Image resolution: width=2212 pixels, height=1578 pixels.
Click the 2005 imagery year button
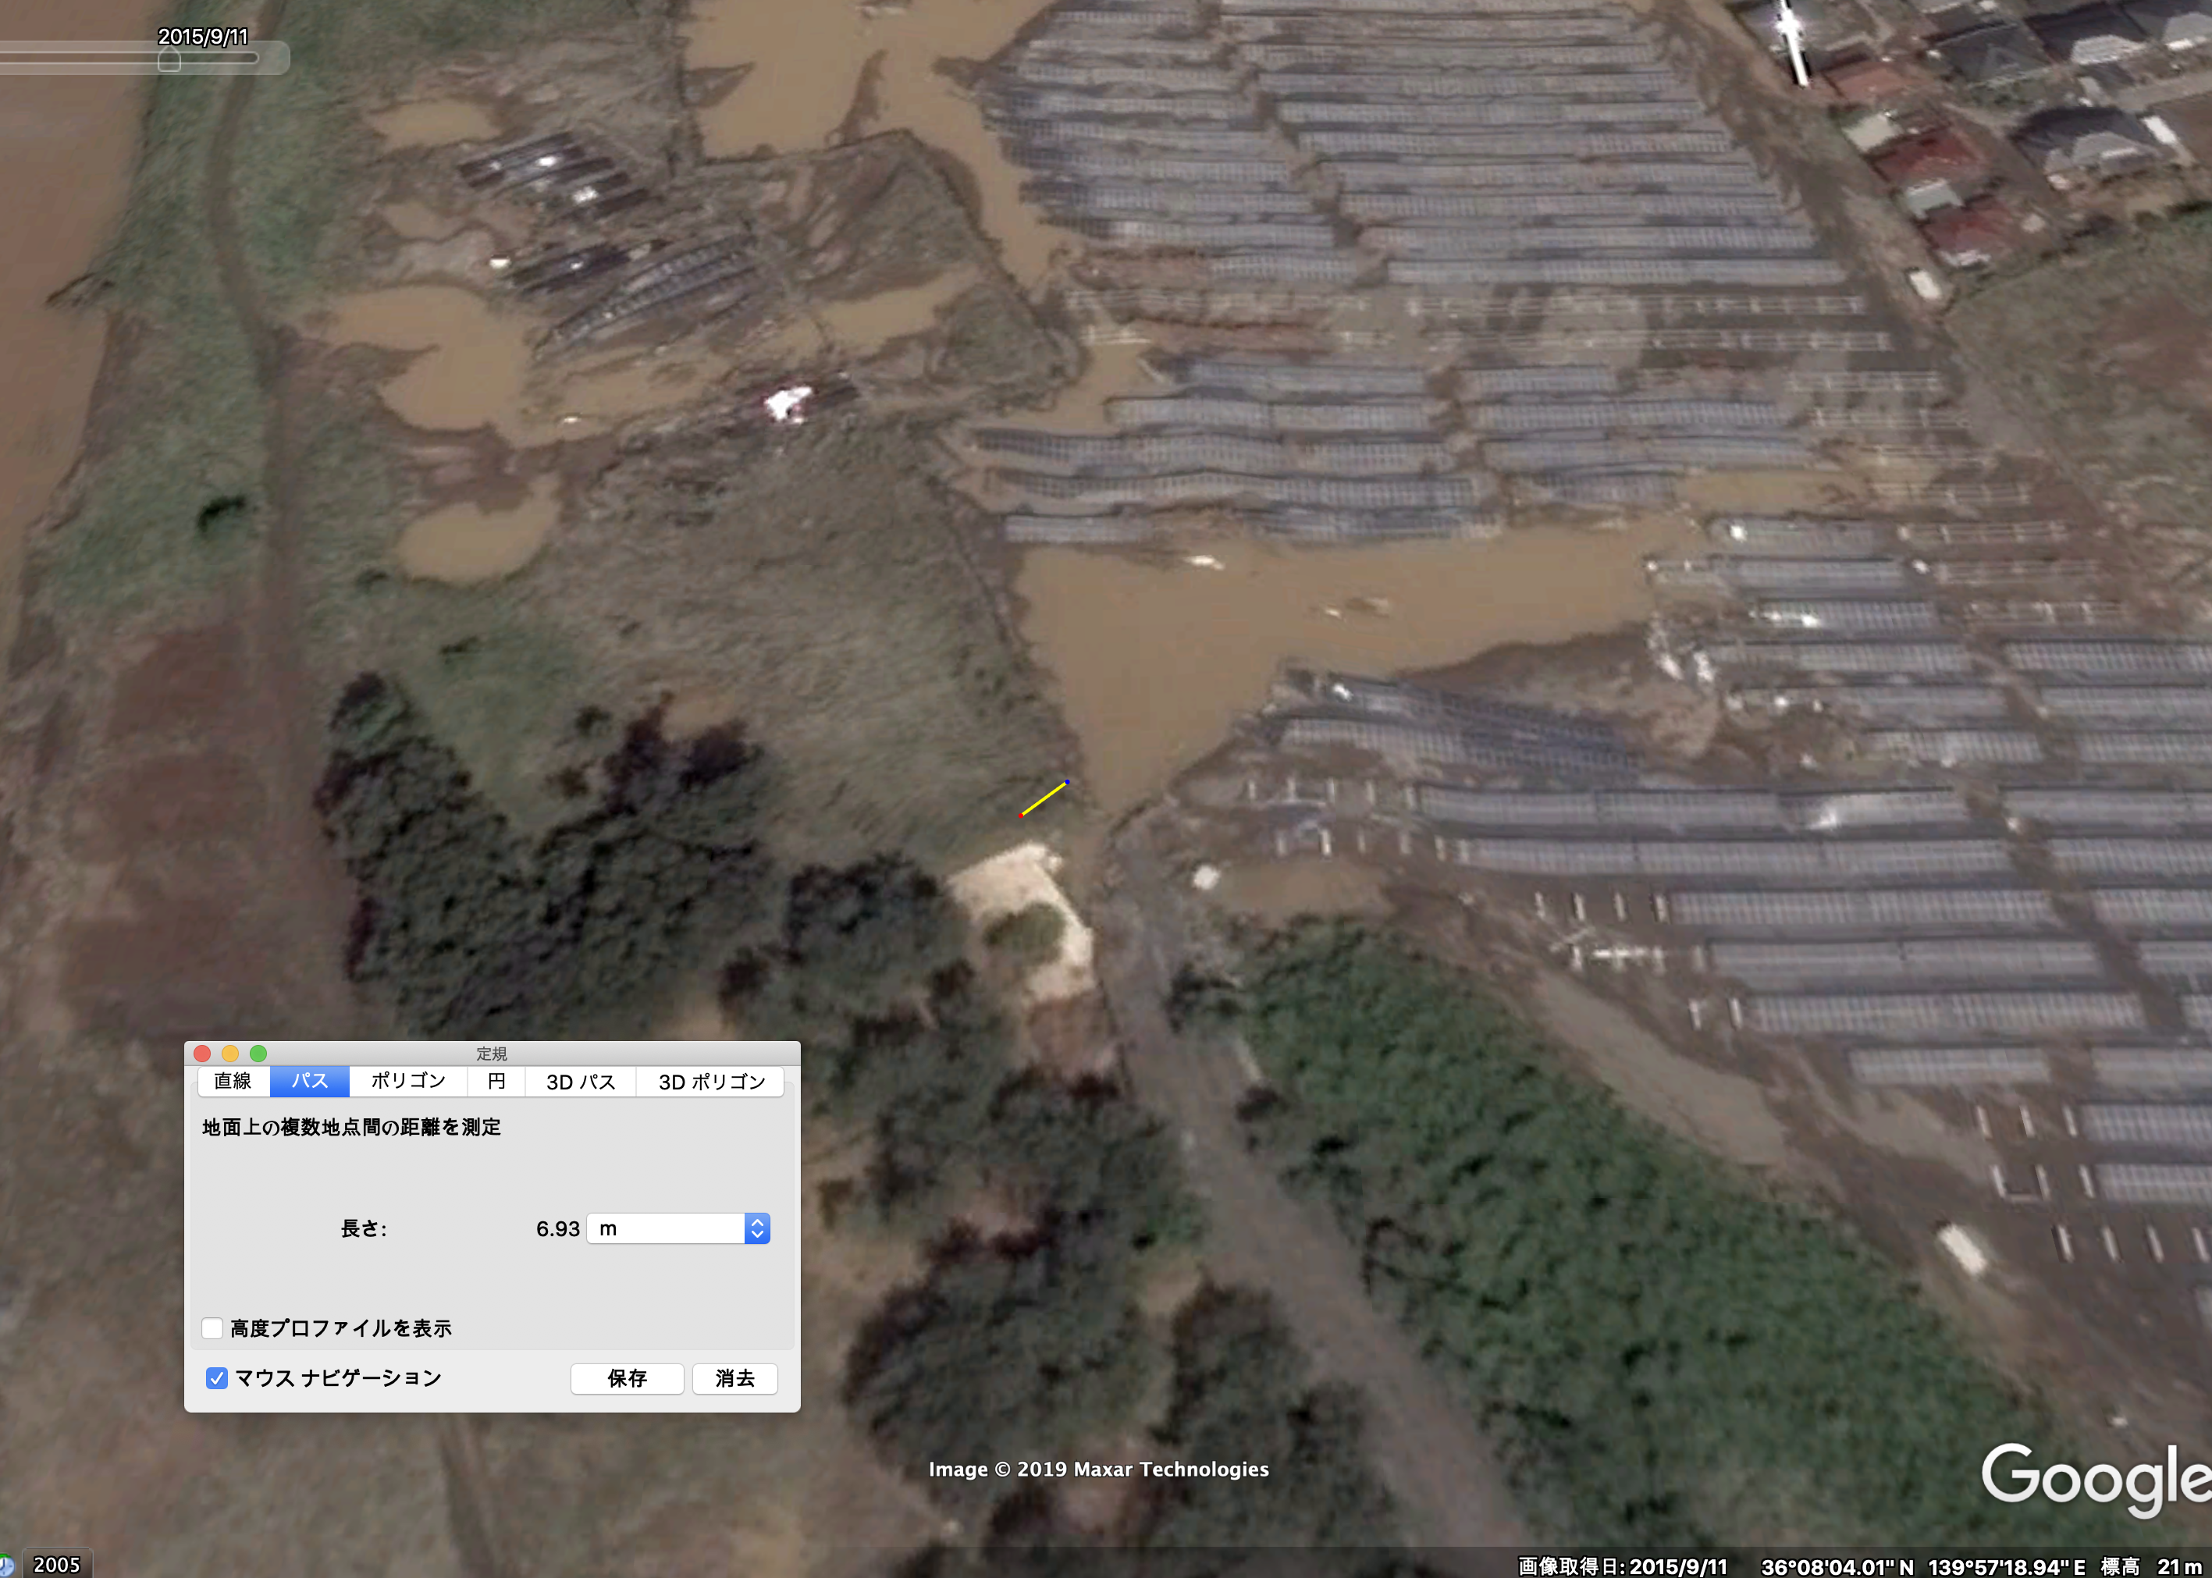(56, 1565)
